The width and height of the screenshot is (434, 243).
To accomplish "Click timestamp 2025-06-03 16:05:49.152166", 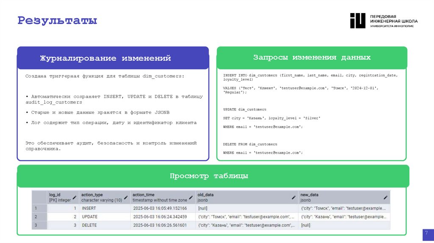I will coord(163,208).
